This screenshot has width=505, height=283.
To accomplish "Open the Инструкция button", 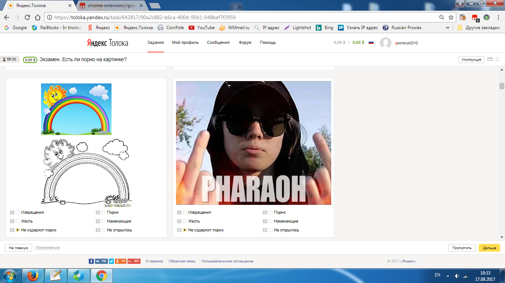I will tap(471, 59).
